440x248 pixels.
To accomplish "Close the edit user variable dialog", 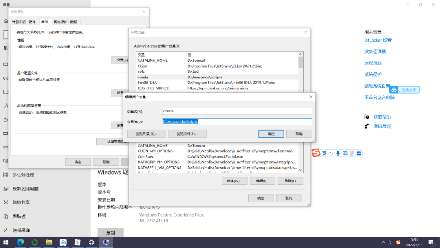I will coord(310,97).
